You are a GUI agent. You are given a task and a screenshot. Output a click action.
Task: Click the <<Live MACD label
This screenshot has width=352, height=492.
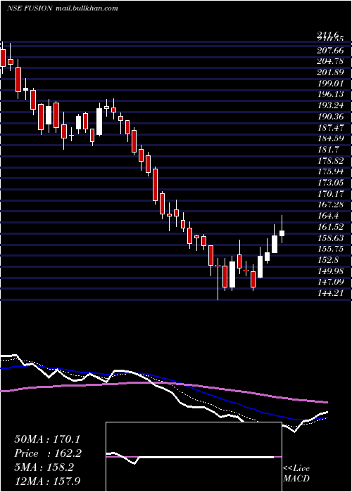[x=296, y=474]
